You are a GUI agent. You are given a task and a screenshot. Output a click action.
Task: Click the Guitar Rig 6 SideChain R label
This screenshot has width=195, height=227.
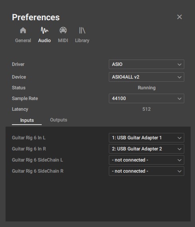(38, 171)
